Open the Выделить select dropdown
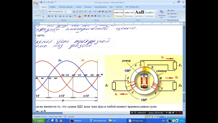The width and height of the screenshot is (218, 123). (x=173, y=17)
